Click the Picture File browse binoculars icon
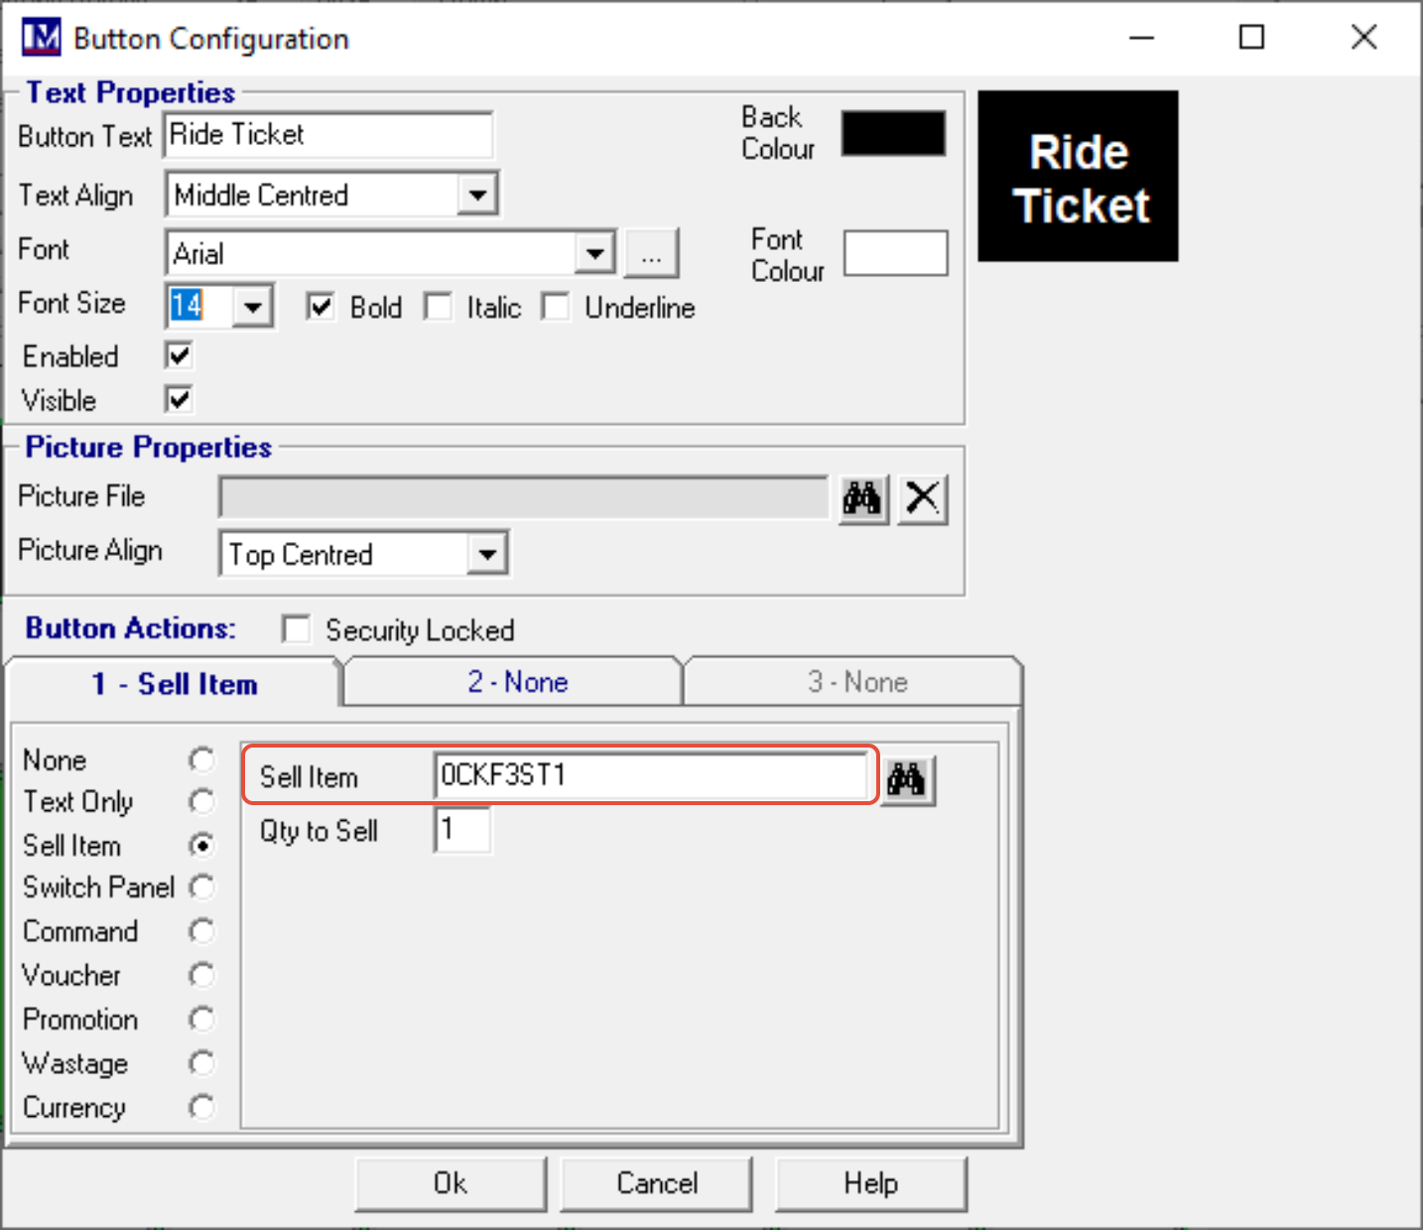The width and height of the screenshot is (1423, 1230). click(863, 497)
